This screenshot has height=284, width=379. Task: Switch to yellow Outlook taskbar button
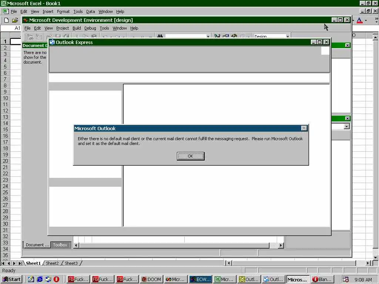(x=249, y=279)
